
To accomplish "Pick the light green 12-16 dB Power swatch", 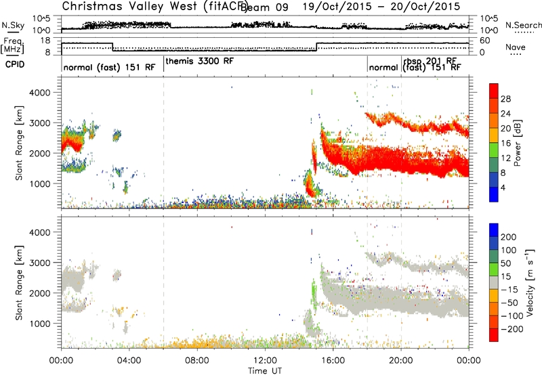I will point(494,150).
